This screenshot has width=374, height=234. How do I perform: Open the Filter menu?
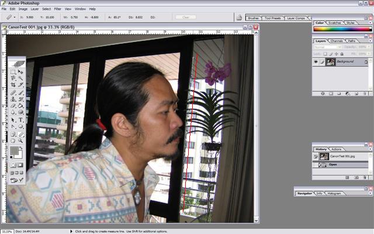coord(57,9)
